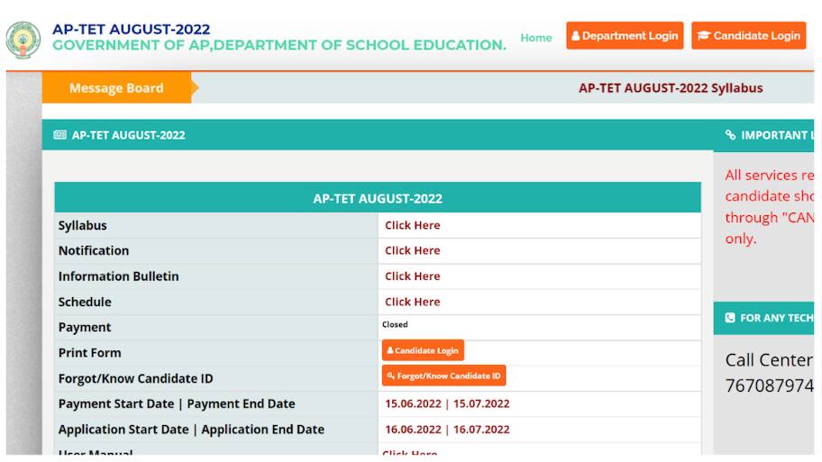Click the red 'All services' notice text
The width and height of the screenshot is (822, 462).
click(769, 206)
